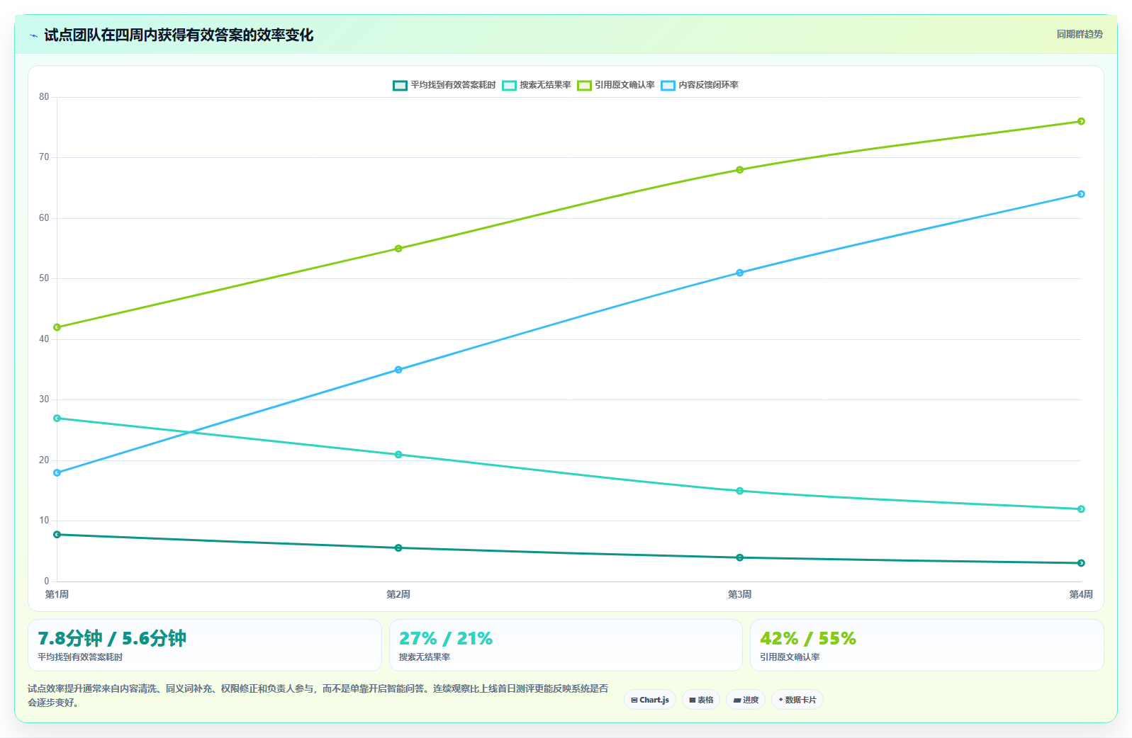Screen dimensions: 1132x738
Task: Click the 40 y-axis tick label
Action: [44, 339]
